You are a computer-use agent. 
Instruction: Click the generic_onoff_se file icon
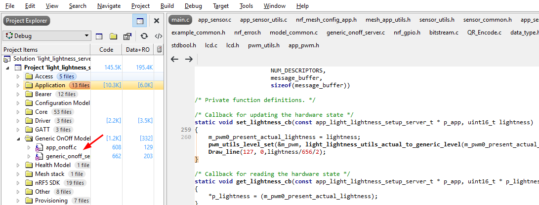(40, 157)
